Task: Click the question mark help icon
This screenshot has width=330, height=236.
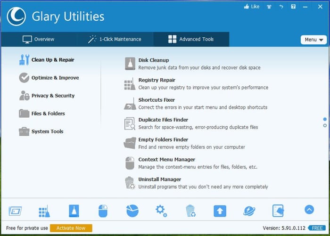Action: pos(293,7)
